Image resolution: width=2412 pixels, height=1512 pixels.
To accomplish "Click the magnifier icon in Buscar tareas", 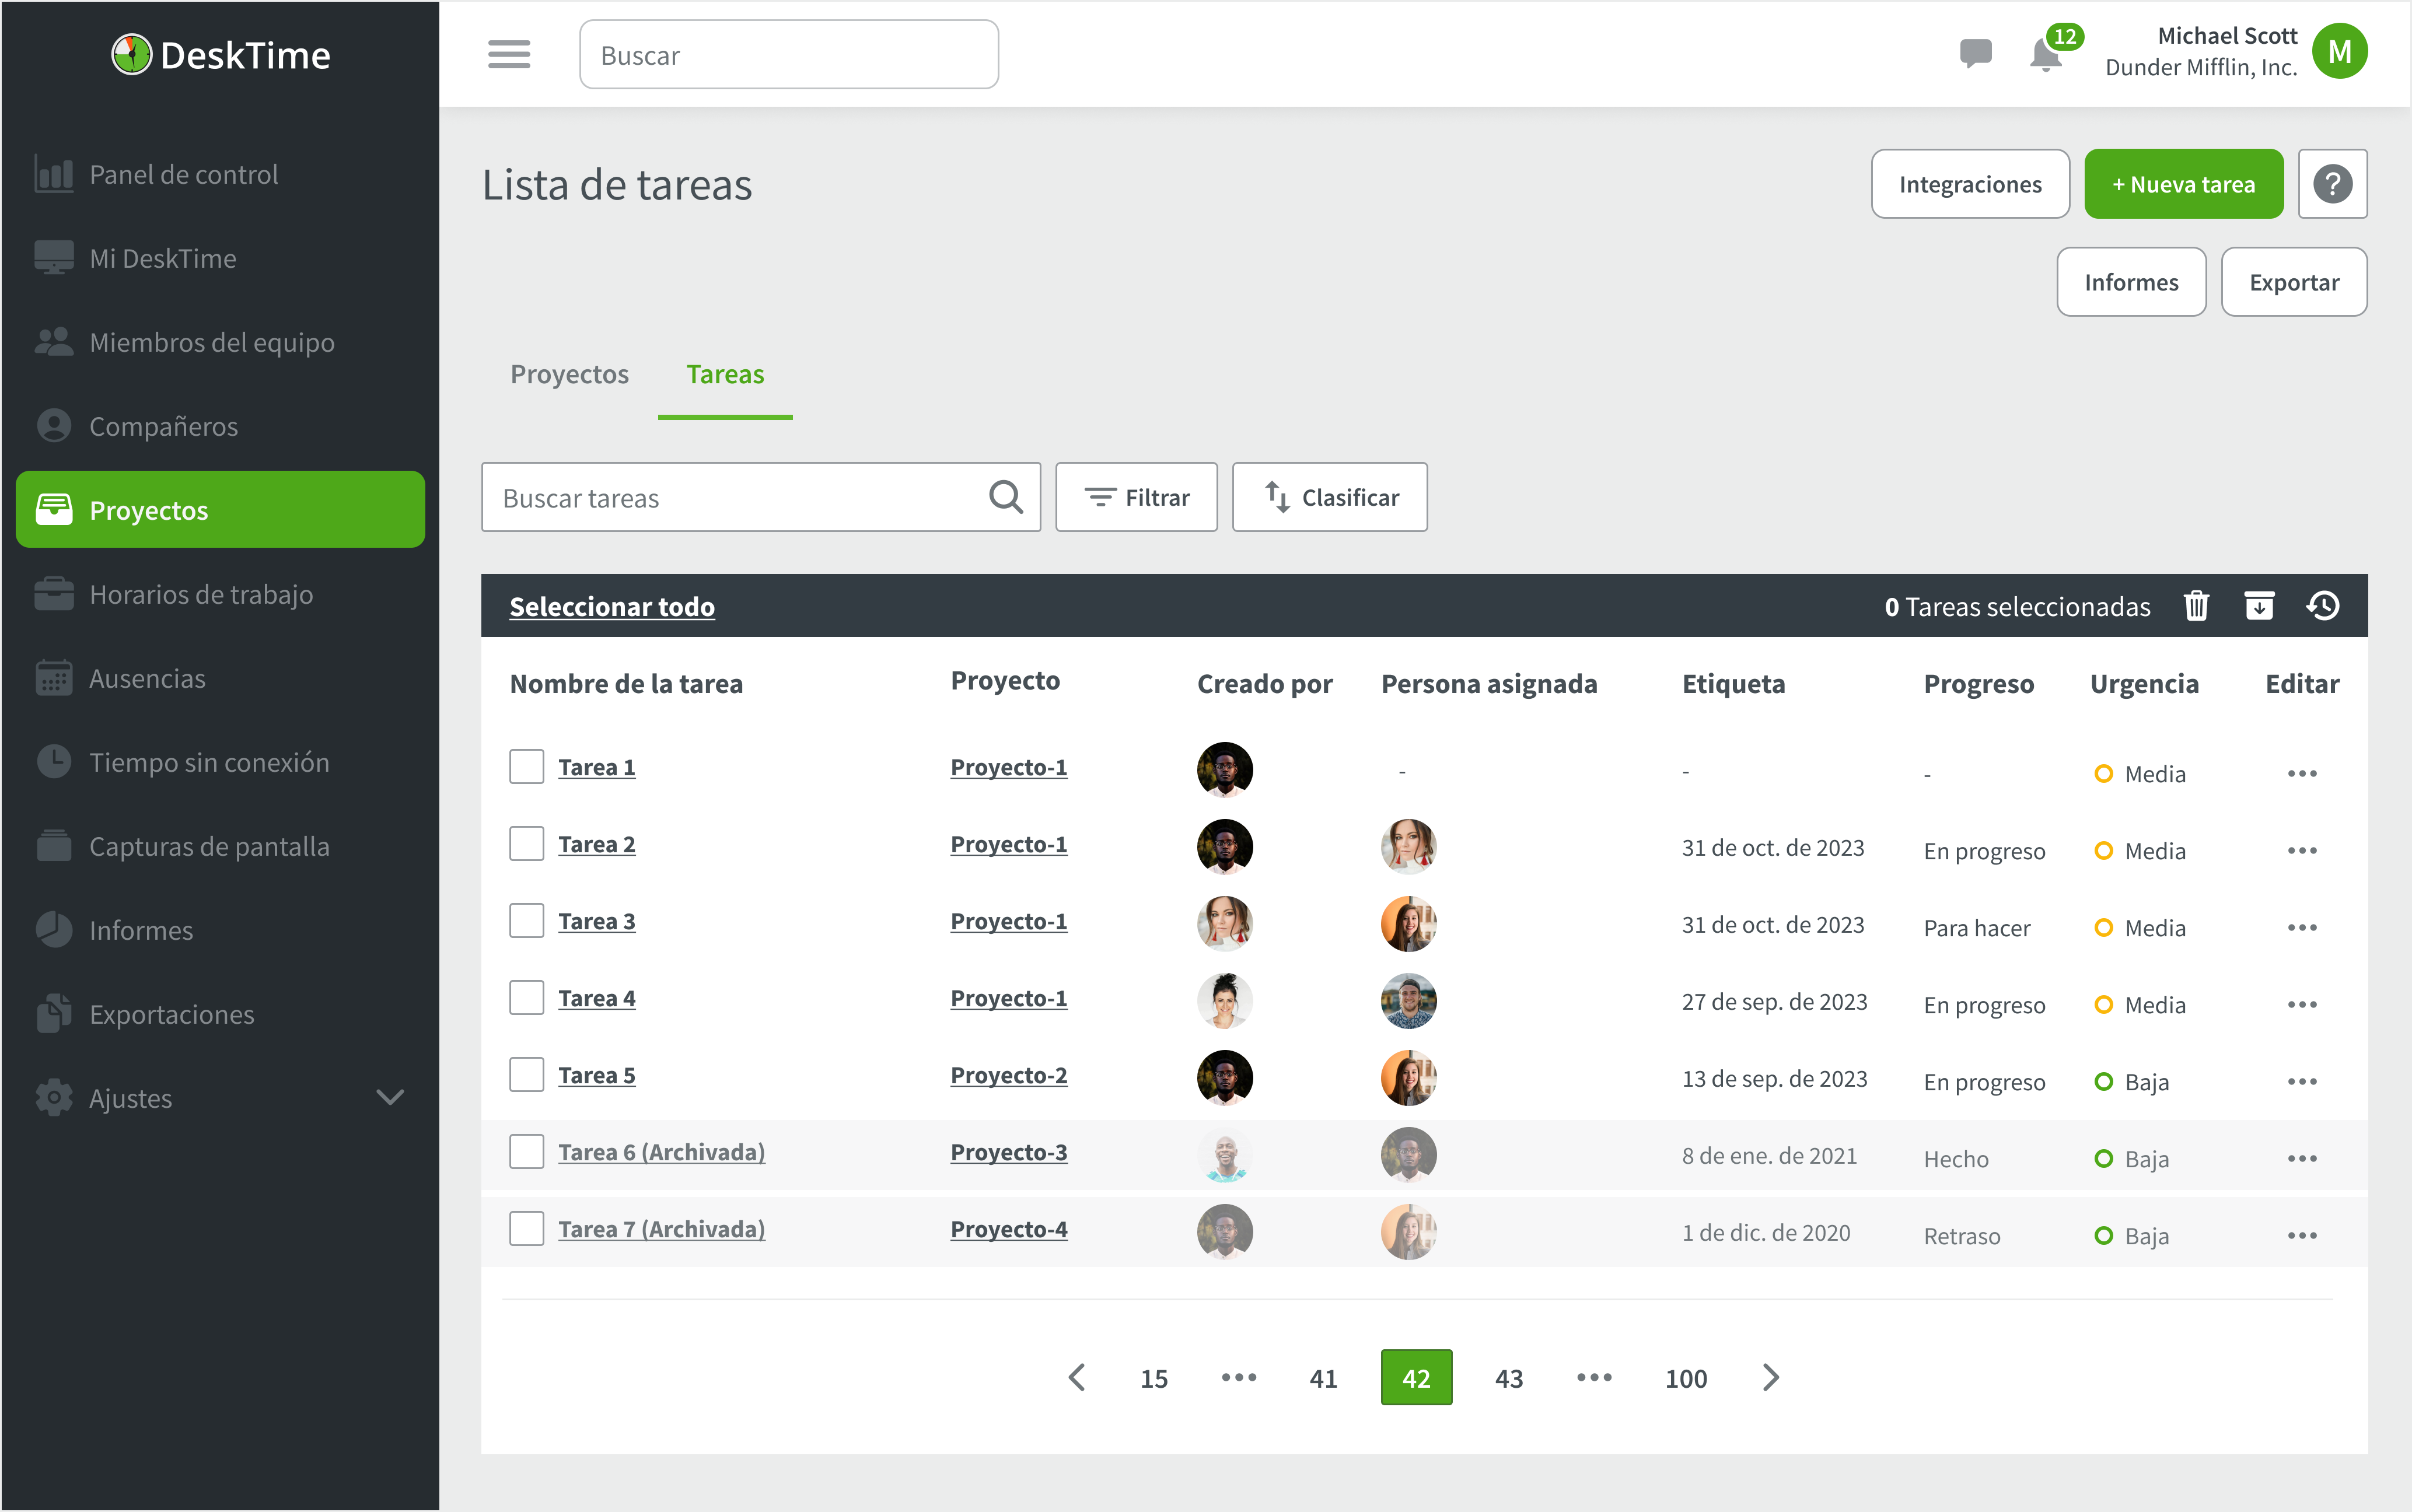I will pos(1005,497).
